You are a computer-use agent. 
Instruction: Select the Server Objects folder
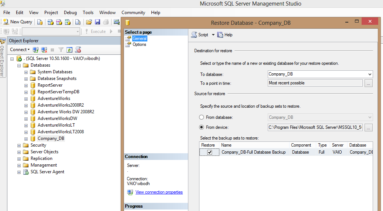click(44, 152)
